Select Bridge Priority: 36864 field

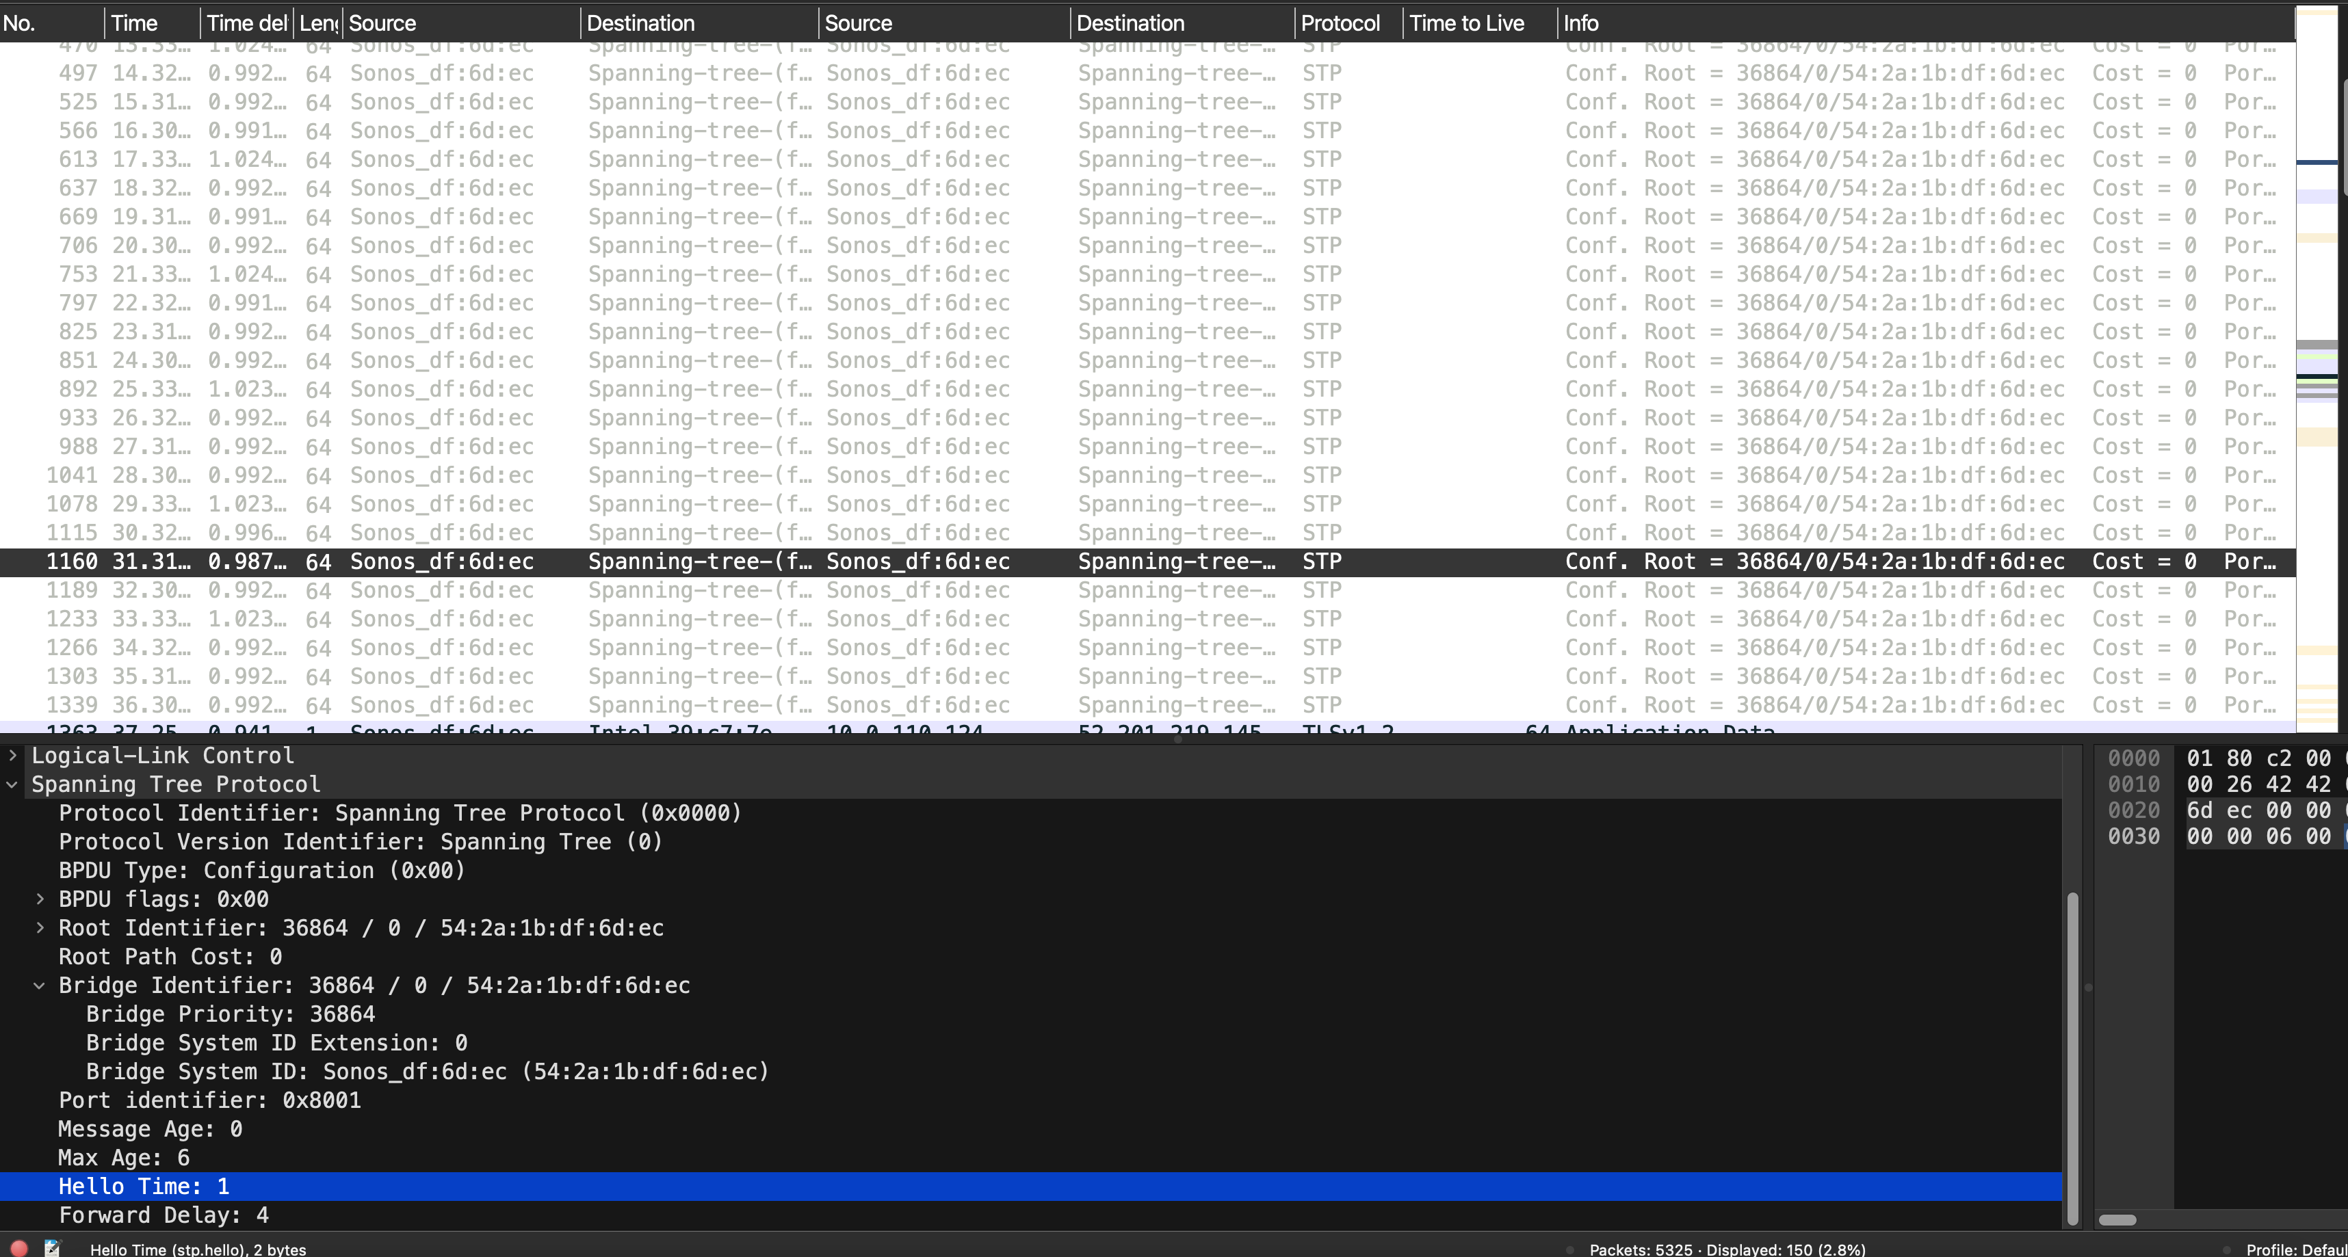point(231,1014)
